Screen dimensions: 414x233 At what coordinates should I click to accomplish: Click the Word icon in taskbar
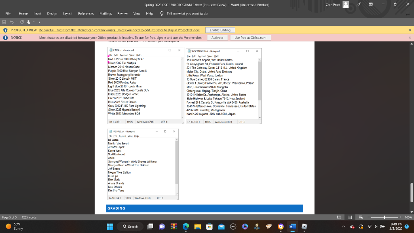292,227
